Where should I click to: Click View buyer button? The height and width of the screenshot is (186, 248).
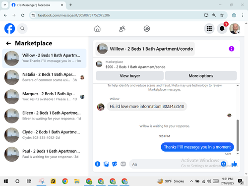click(x=130, y=76)
